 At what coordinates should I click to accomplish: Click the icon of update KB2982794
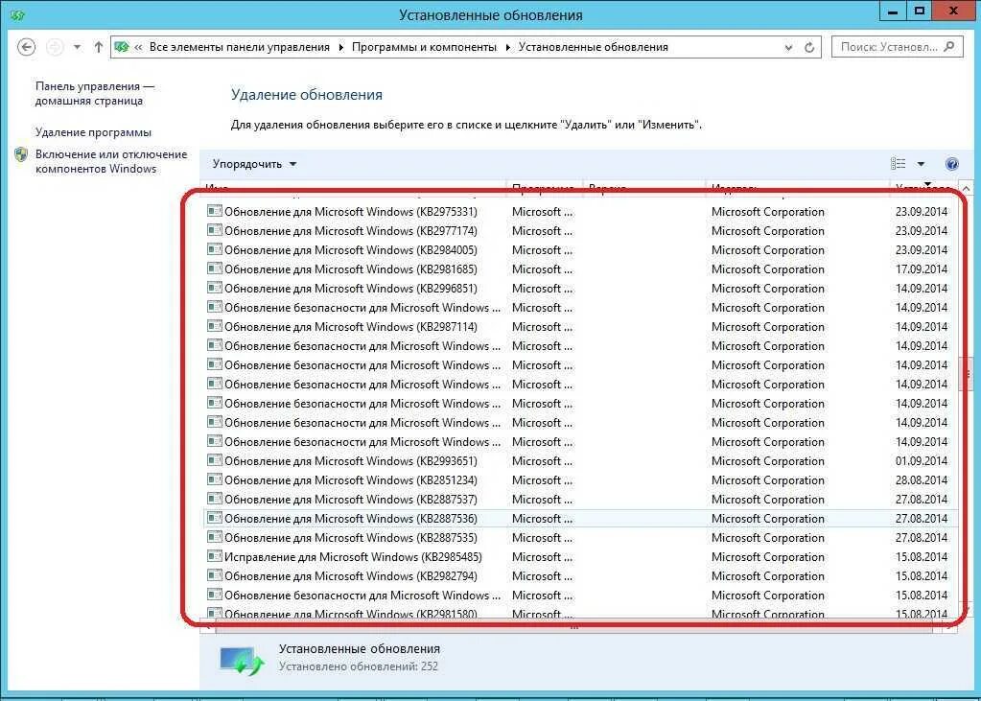(x=215, y=575)
